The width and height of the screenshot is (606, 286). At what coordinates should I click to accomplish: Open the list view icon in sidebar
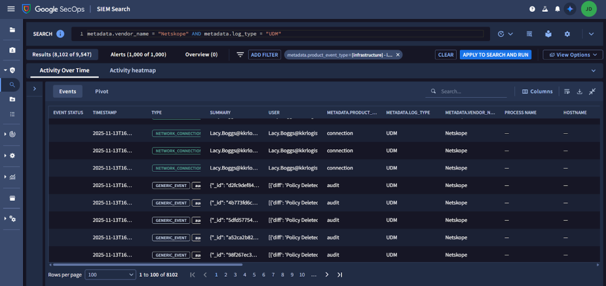pos(12,114)
